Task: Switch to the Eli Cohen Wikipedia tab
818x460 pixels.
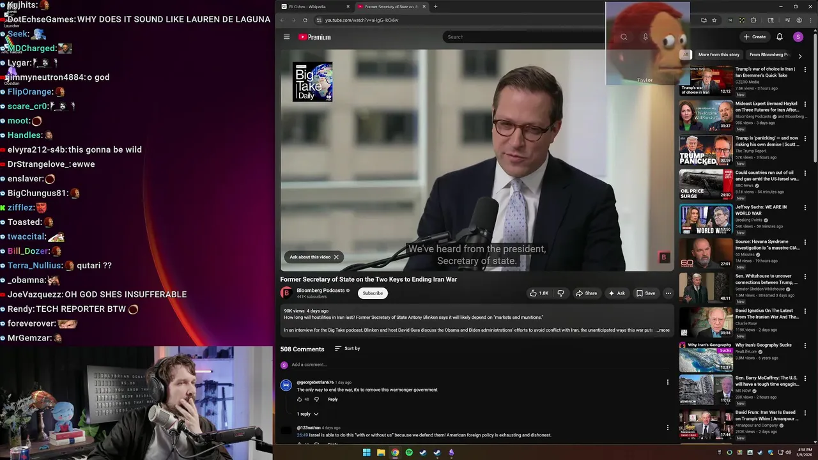Action: [x=316, y=6]
